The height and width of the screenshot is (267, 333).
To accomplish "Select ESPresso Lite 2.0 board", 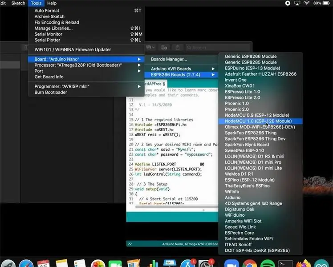I will 260,97.
